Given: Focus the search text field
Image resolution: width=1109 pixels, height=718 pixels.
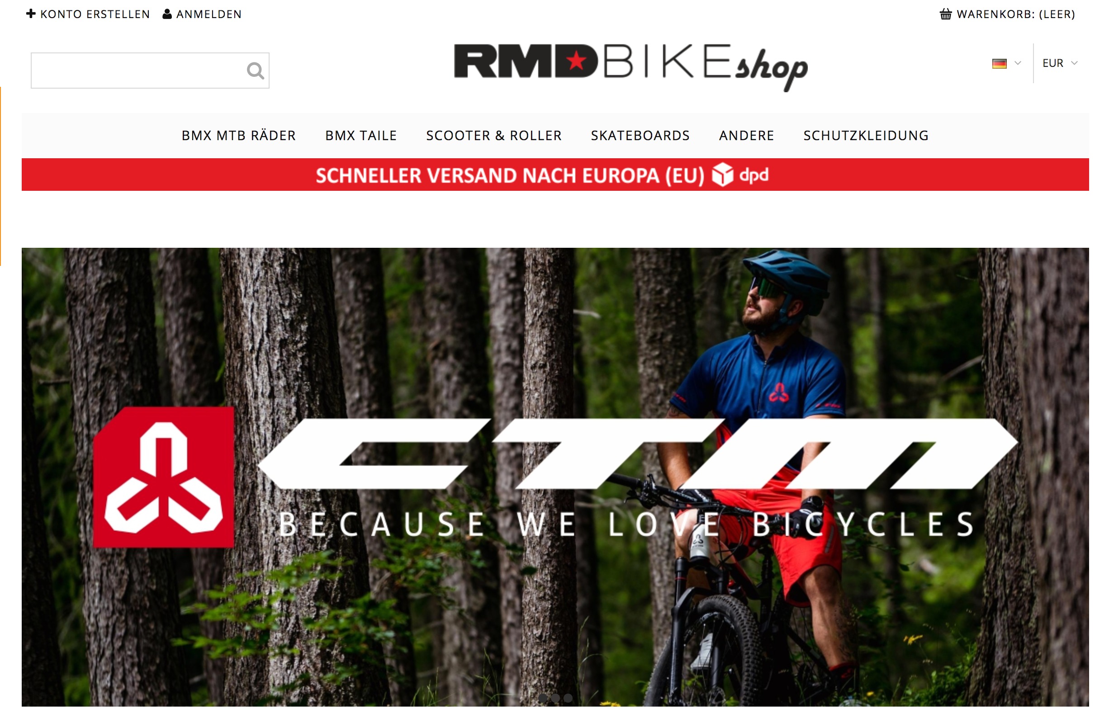Looking at the screenshot, I should pyautogui.click(x=138, y=71).
